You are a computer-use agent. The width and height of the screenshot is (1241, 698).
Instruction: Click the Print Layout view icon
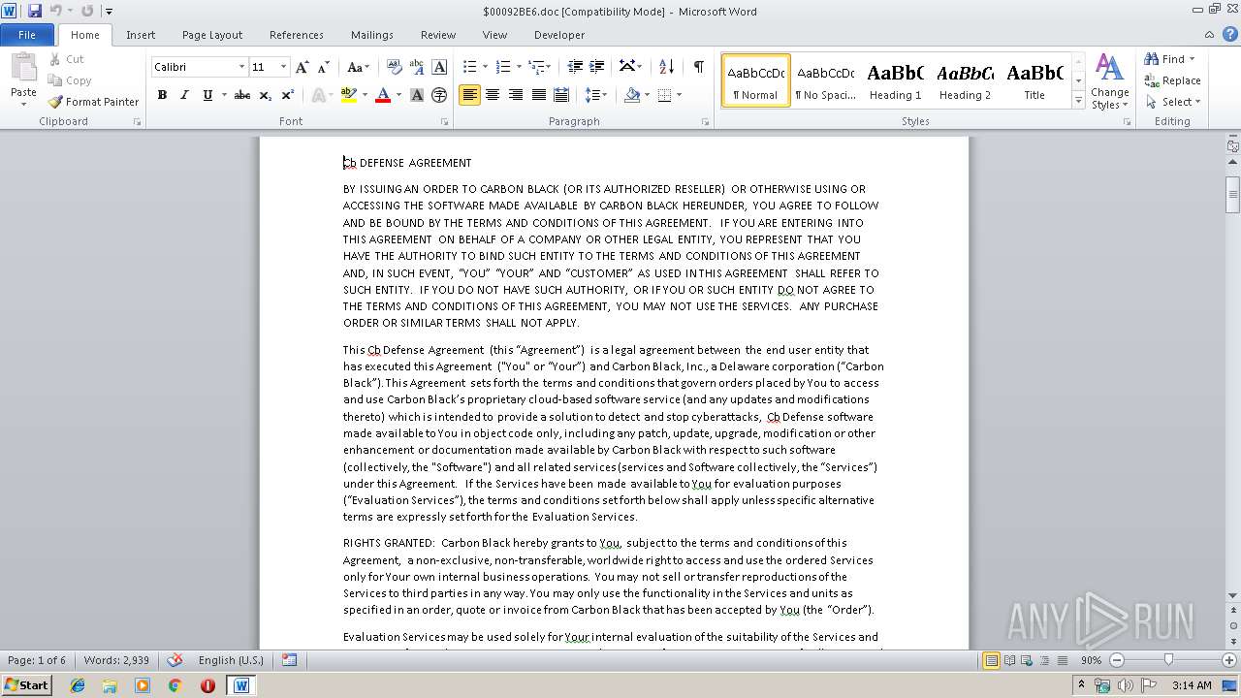point(991,660)
